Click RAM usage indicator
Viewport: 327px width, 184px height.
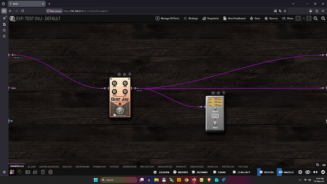tap(286, 172)
